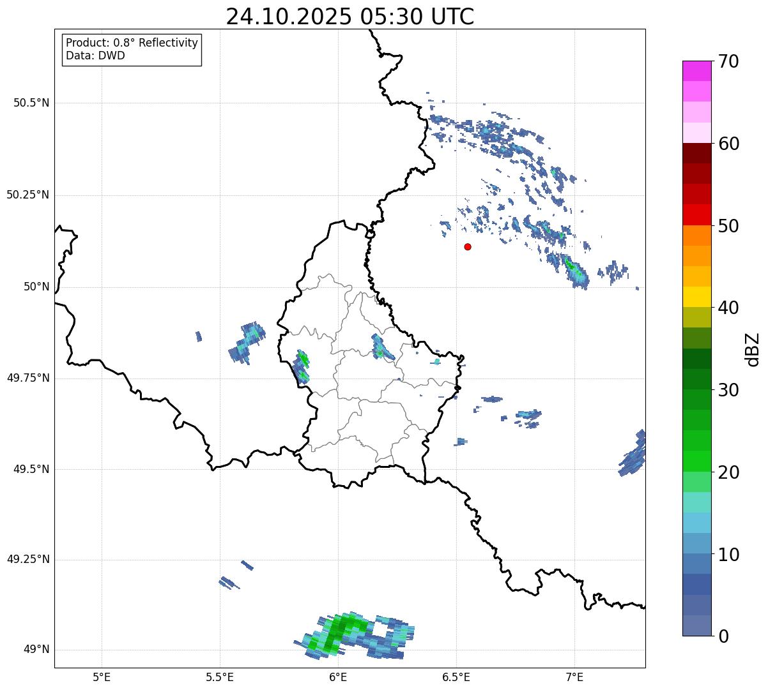The width and height of the screenshot is (768, 690).
Task: Click the 49.75°N latitude label
Action: tap(28, 378)
